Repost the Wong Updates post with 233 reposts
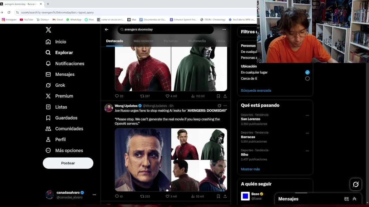Screen dimensions: 369x207 (x=145, y=196)
